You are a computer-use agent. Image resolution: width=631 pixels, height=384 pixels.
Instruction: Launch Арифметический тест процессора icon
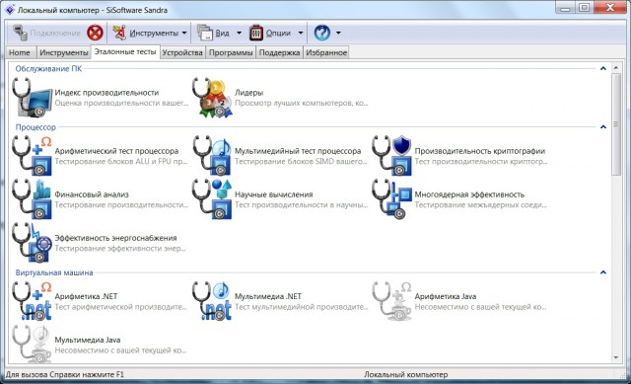coord(32,156)
